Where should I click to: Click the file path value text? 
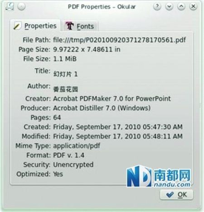(x=119, y=40)
